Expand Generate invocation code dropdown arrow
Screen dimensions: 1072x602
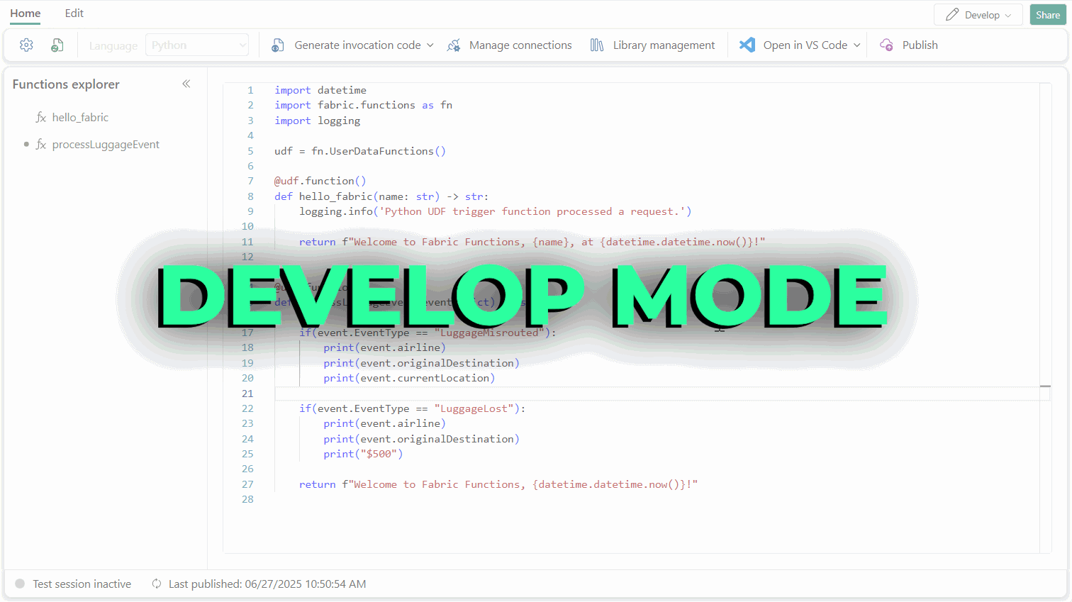tap(430, 45)
